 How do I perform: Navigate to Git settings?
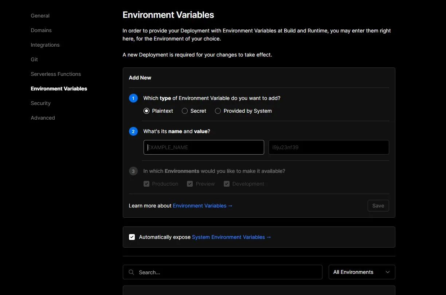(34, 59)
